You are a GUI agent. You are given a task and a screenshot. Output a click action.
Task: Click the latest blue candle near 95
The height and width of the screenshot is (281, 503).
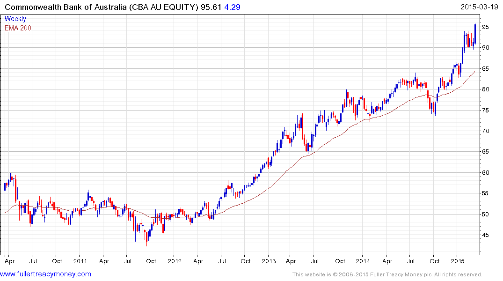point(475,34)
